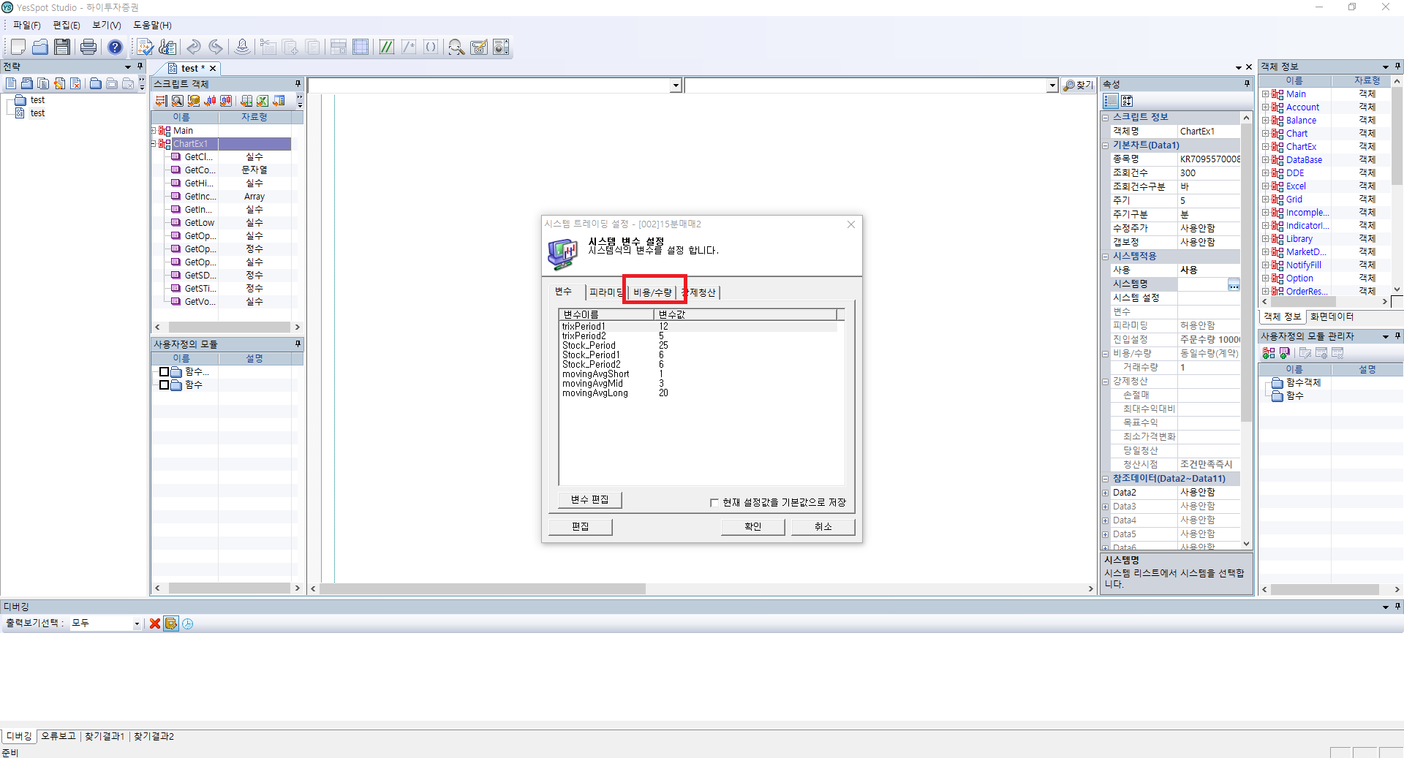Click the 변수 편집 button

point(589,500)
